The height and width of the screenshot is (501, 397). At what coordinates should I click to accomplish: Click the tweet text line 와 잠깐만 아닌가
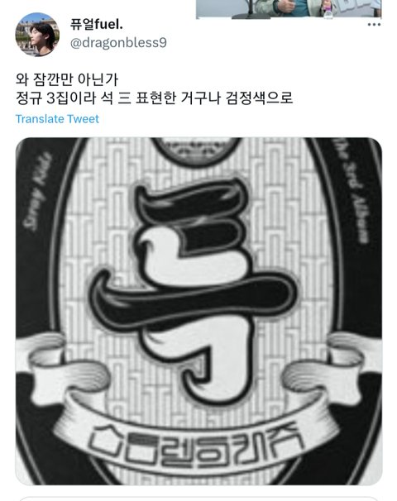point(67,79)
